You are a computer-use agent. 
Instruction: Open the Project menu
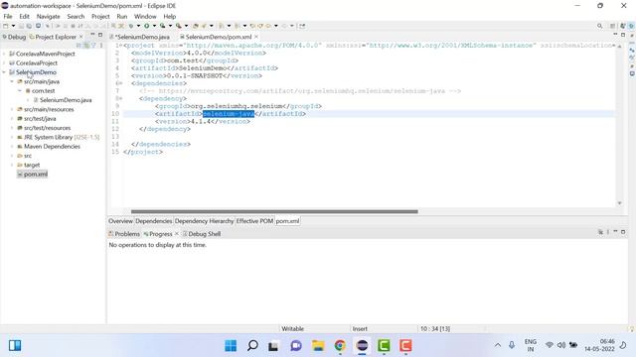point(100,17)
